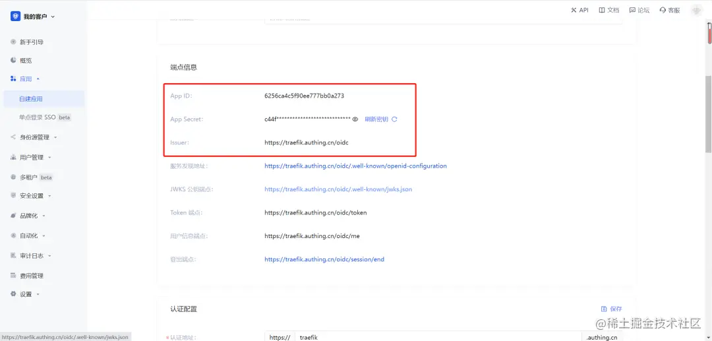Viewport: 712px width, 341px height.
Task: Click the 客服 headset icon
Action: (663, 10)
